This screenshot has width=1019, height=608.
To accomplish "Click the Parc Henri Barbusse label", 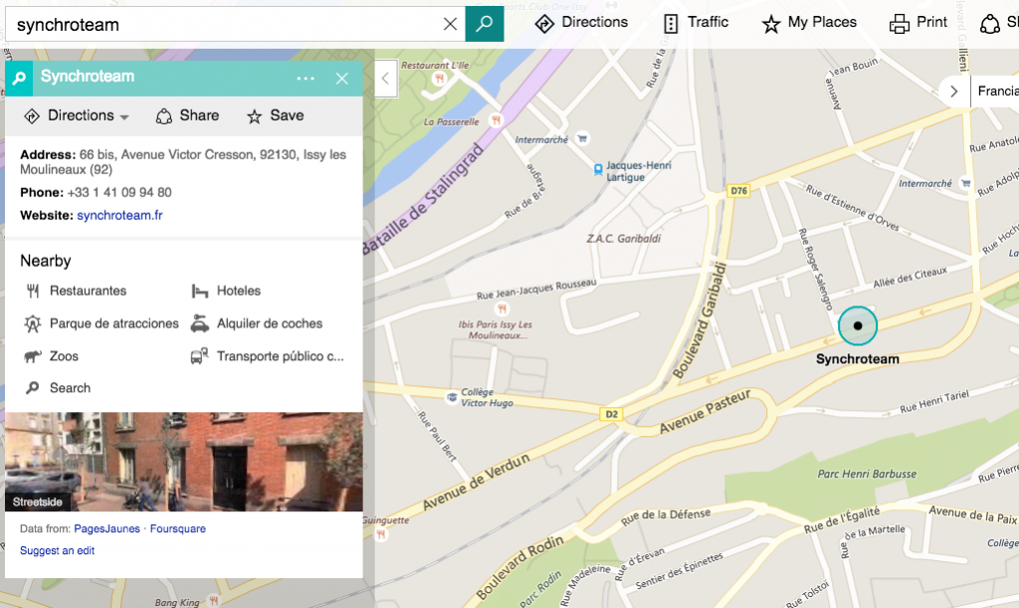I will 867,475.
